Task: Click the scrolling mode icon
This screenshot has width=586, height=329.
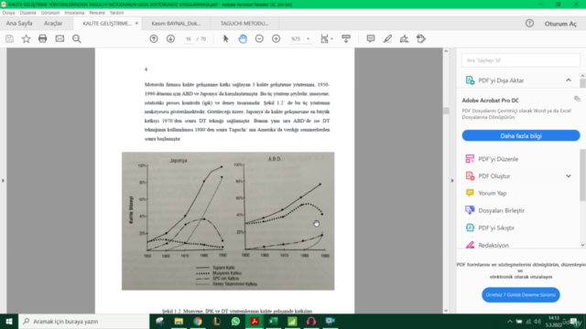Action: (x=346, y=38)
